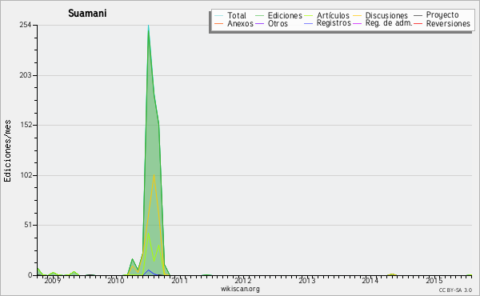The height and width of the screenshot is (296, 480).
Task: Click the Reg. de adm. legend label
Action: (x=389, y=23)
